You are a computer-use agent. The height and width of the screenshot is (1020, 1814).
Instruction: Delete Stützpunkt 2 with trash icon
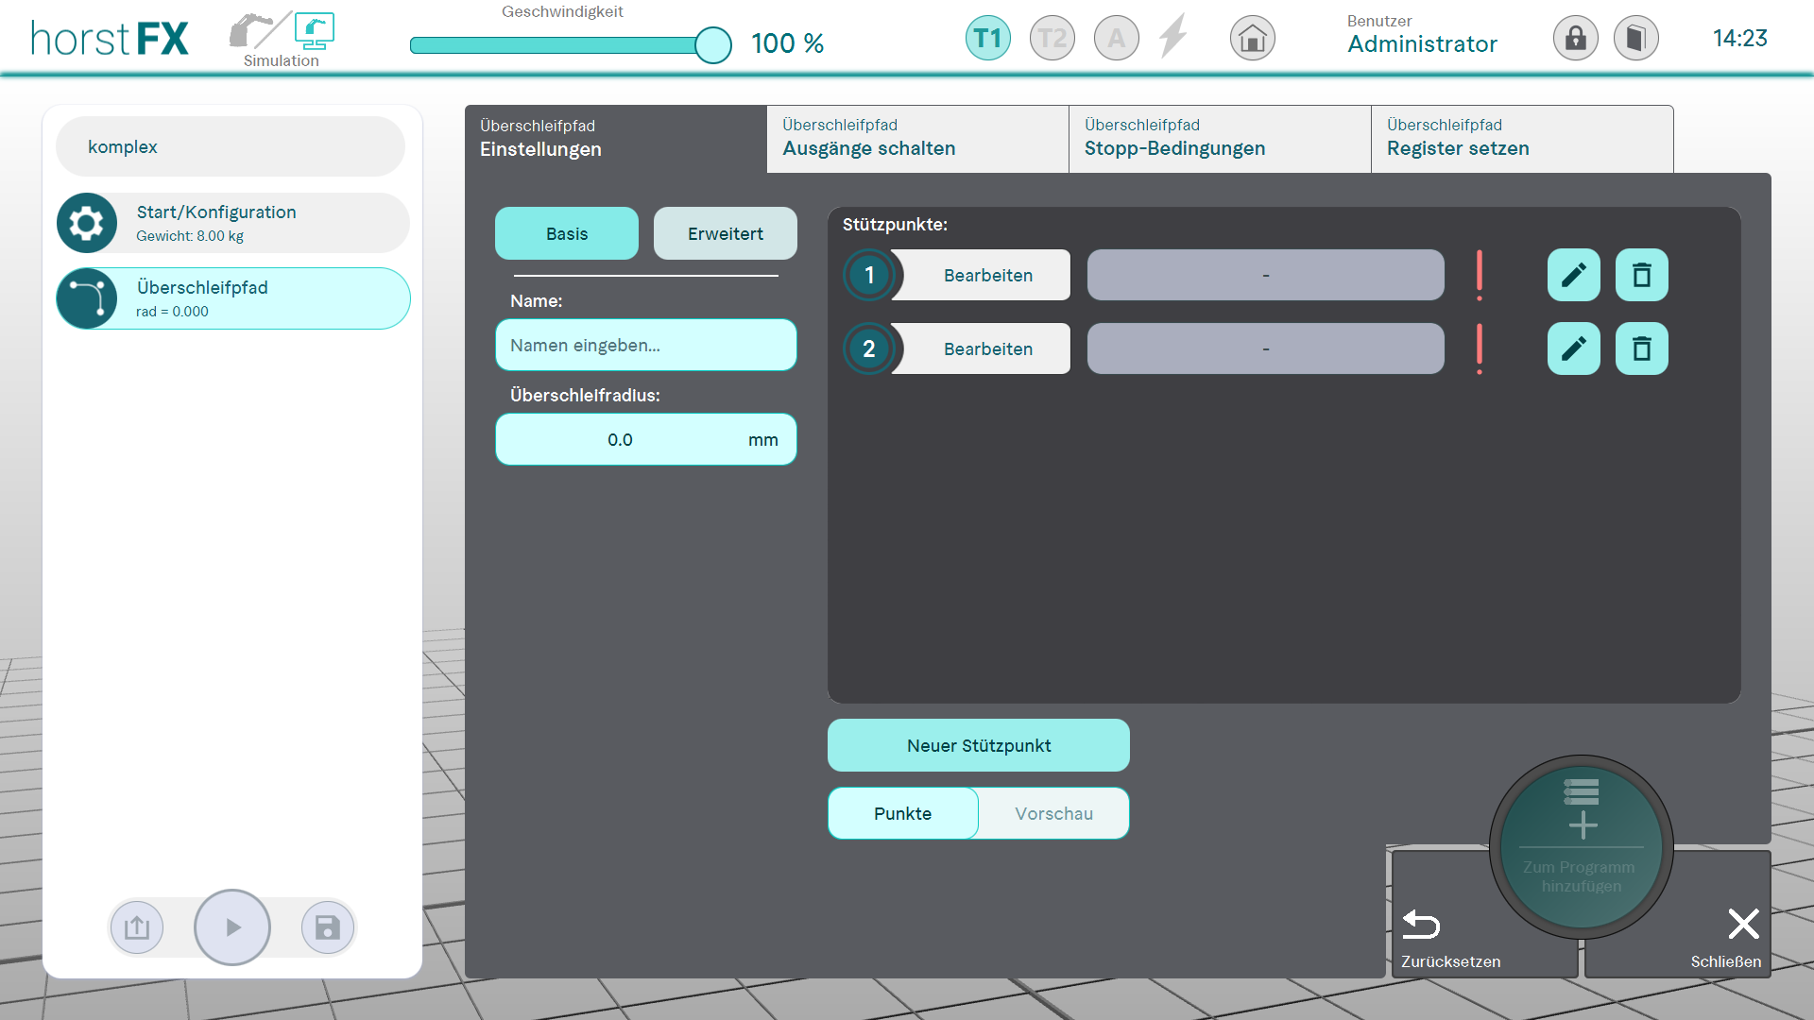[1641, 348]
